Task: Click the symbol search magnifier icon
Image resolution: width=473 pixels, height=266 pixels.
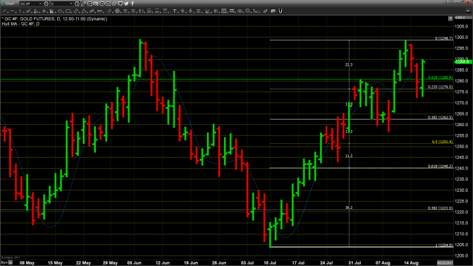Action: 46,3
